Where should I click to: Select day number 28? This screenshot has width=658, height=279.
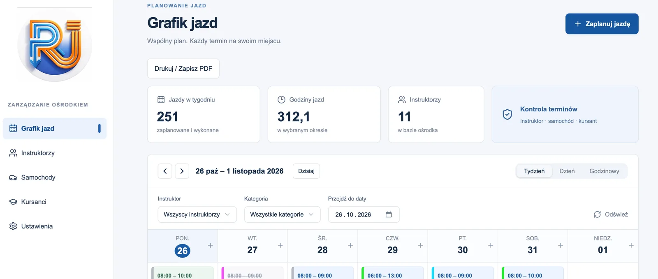(322, 250)
